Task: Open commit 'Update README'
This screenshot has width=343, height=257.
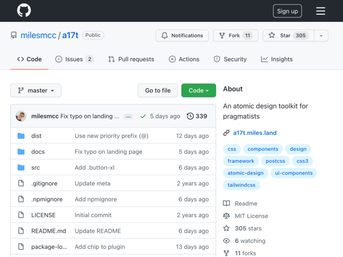Action: pyautogui.click(x=98, y=231)
